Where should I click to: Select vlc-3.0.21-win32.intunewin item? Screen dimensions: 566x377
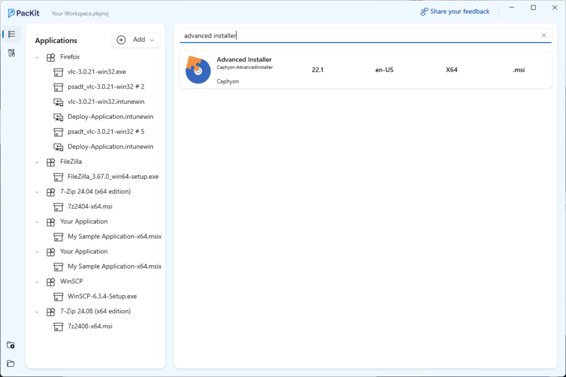[x=106, y=102]
